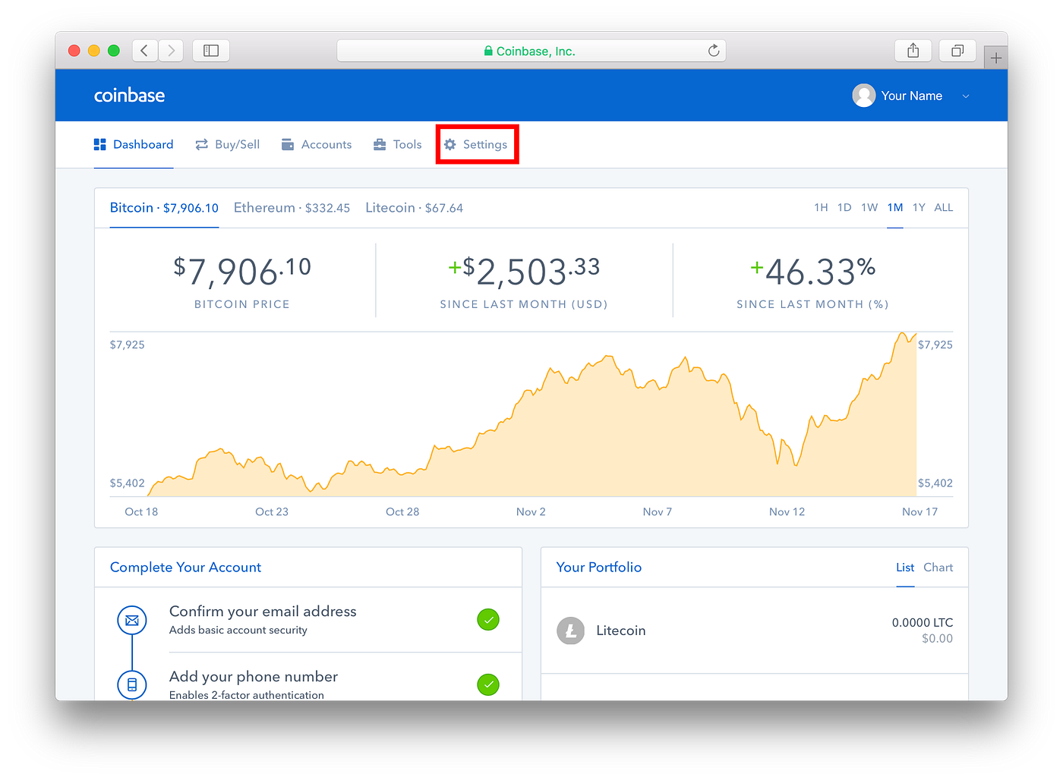Select the Ethereum price tab
The image size is (1063, 780).
[x=292, y=208]
